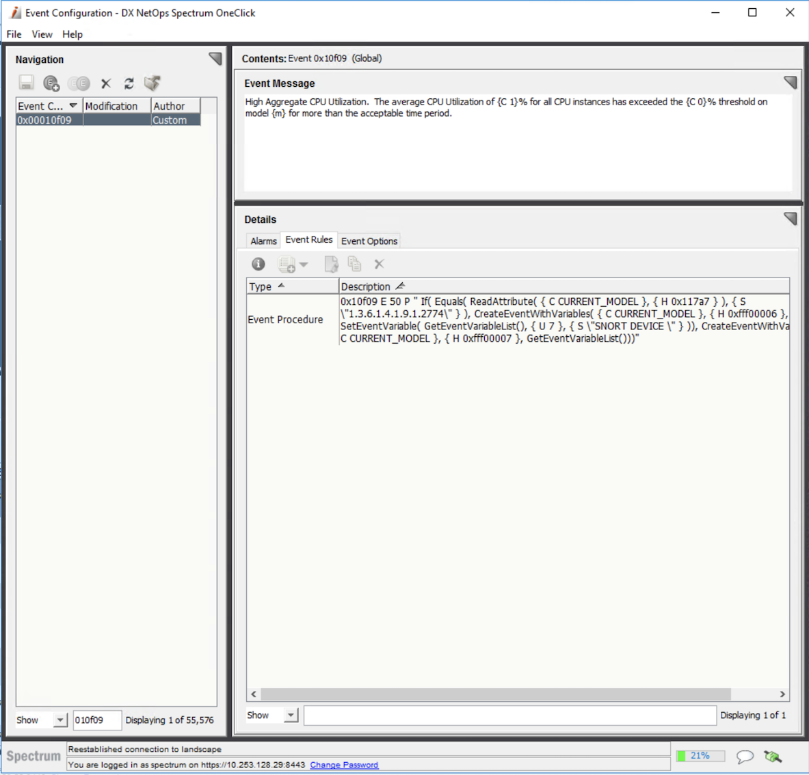Click the Information icon in Event Rules toolbar

coord(258,264)
